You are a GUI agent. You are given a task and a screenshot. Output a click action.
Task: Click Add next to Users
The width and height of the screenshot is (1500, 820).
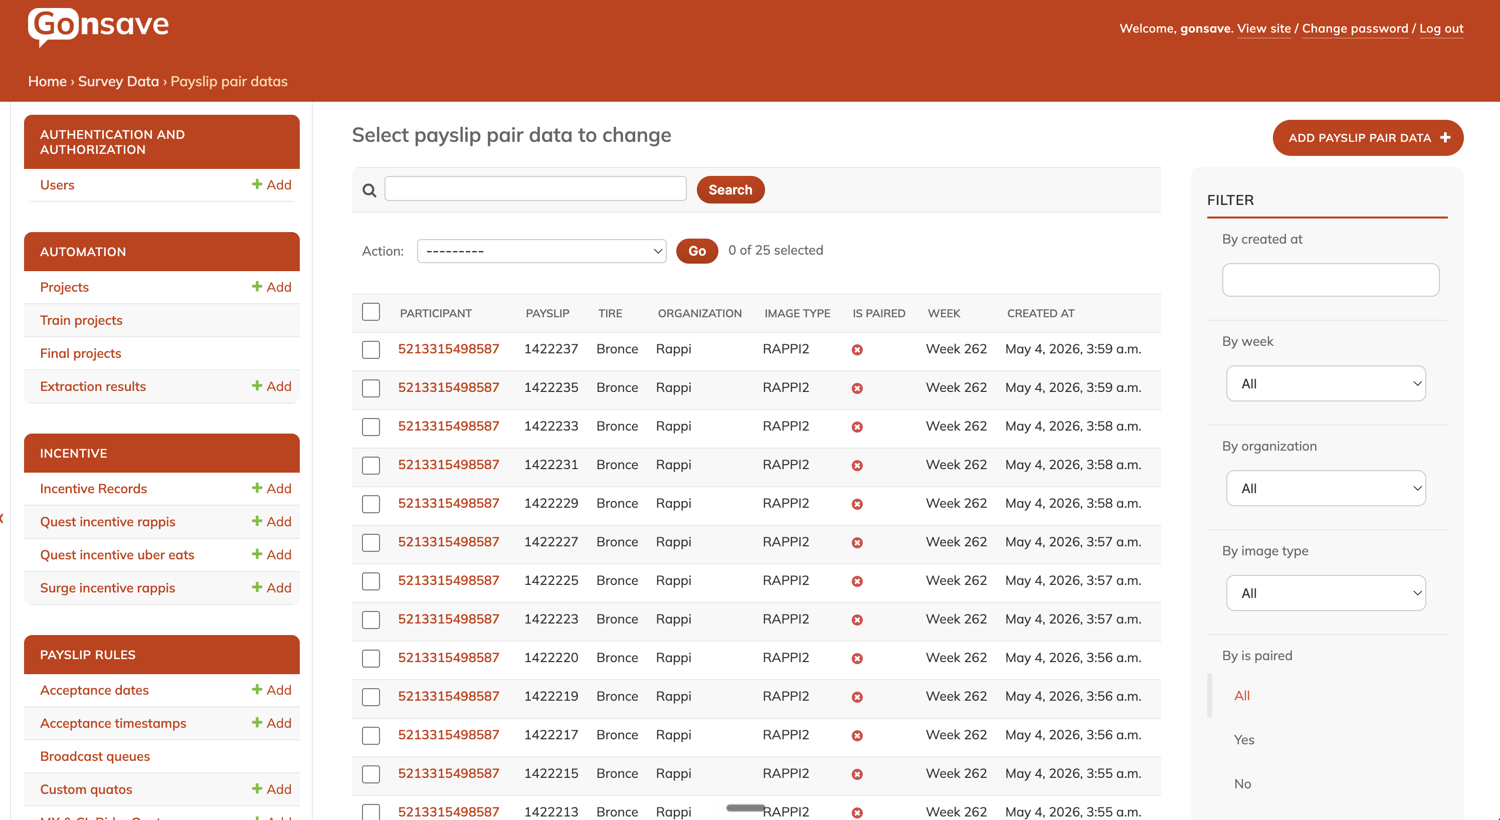click(271, 184)
